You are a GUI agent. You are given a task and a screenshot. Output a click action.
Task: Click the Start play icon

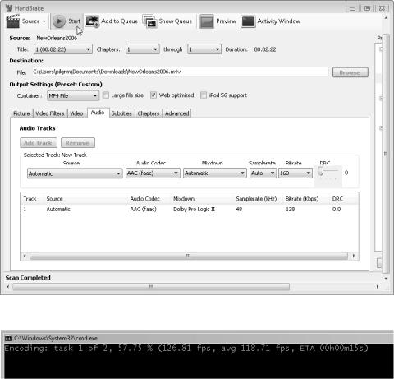[x=58, y=21]
